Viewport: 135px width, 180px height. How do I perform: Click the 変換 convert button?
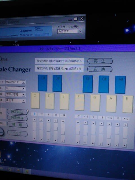point(100,69)
